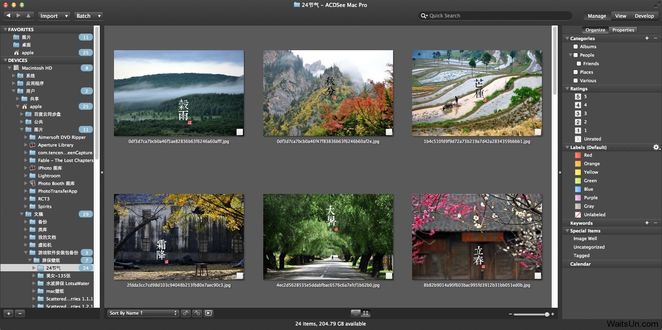662x330 pixels.
Task: Check the Places category
Action: [x=576, y=72]
